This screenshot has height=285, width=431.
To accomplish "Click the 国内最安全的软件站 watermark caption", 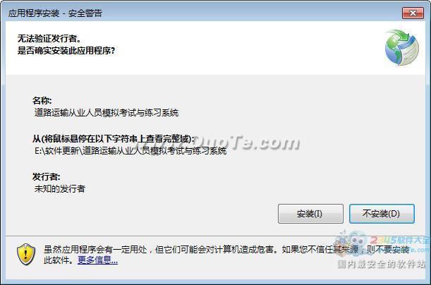I will point(382,264).
